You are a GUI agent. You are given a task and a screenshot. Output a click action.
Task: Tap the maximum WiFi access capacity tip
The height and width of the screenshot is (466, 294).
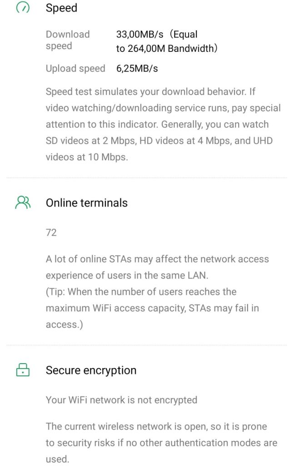pos(152,308)
